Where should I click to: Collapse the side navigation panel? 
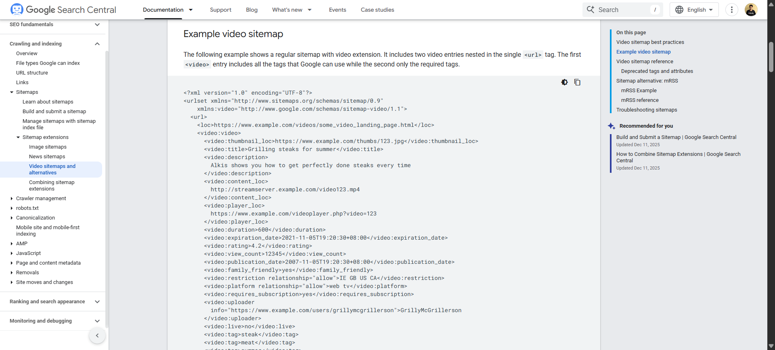(x=97, y=336)
